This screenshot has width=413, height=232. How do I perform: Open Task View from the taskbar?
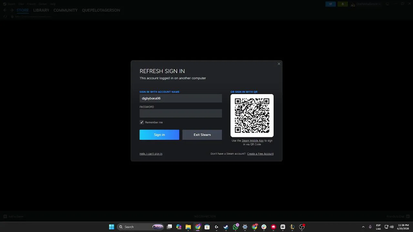point(169,227)
